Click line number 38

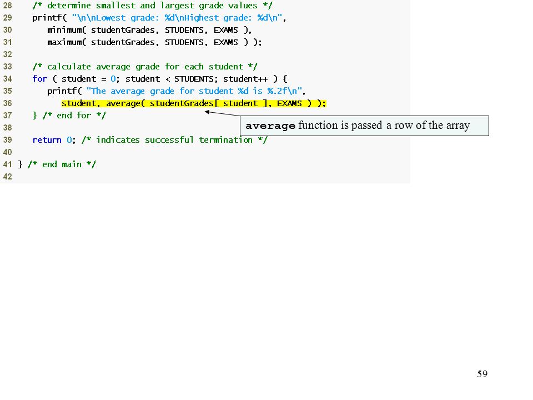[x=7, y=128]
